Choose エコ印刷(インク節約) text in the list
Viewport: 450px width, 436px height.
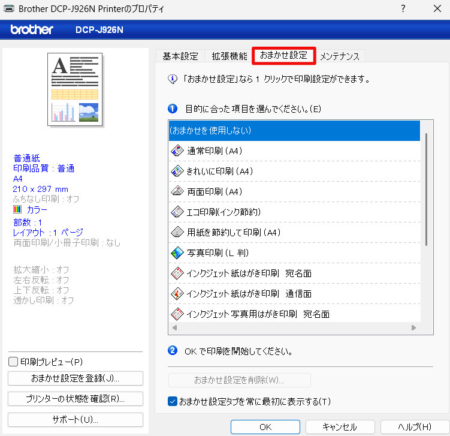[x=224, y=212]
